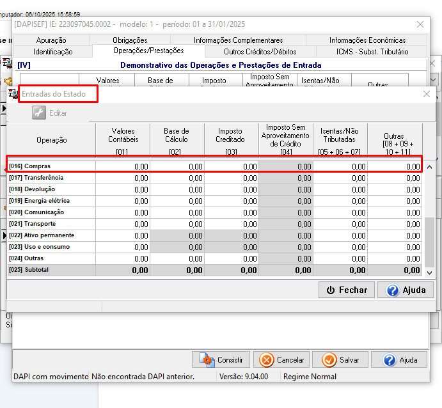
Task: Close the Entradas do Estado dialog
Action: point(427,94)
